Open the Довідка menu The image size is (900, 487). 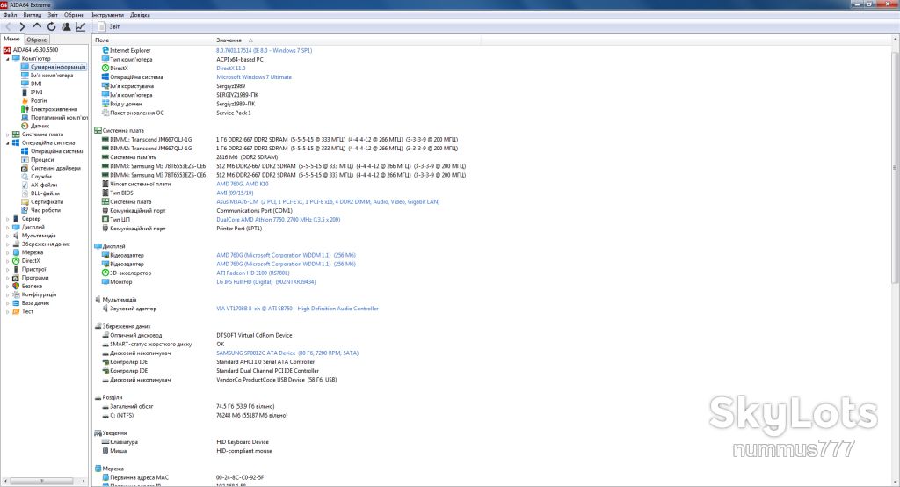pyautogui.click(x=140, y=15)
